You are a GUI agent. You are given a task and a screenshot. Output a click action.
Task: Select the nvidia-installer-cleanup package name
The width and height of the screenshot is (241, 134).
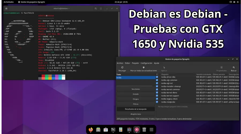pos(171,86)
